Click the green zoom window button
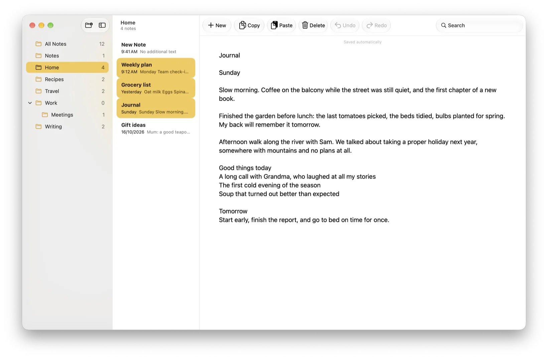The height and width of the screenshot is (359, 548). point(50,25)
